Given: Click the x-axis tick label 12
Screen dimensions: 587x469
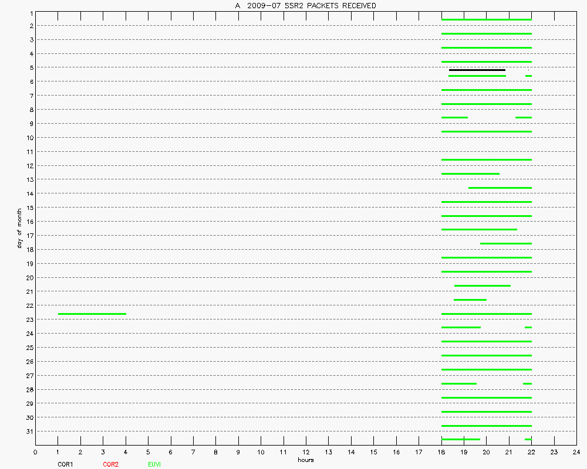Looking at the screenshot, I should click(x=306, y=453).
